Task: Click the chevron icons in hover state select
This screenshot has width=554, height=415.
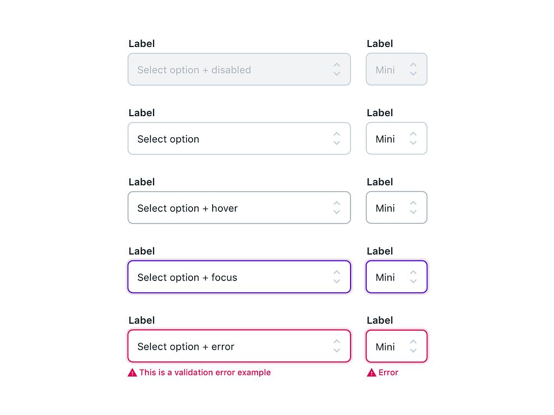Action: click(336, 207)
